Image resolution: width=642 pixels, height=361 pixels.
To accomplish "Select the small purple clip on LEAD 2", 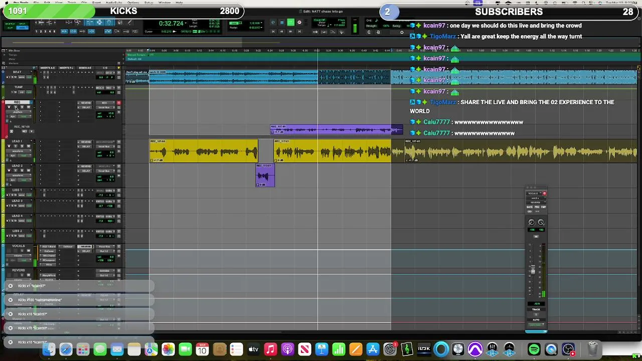I will click(265, 175).
